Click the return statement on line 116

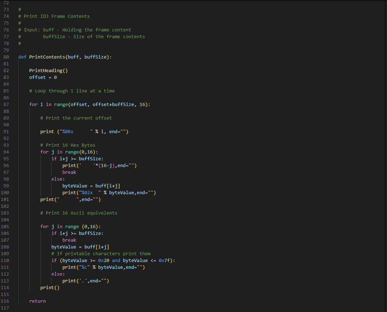point(37,301)
